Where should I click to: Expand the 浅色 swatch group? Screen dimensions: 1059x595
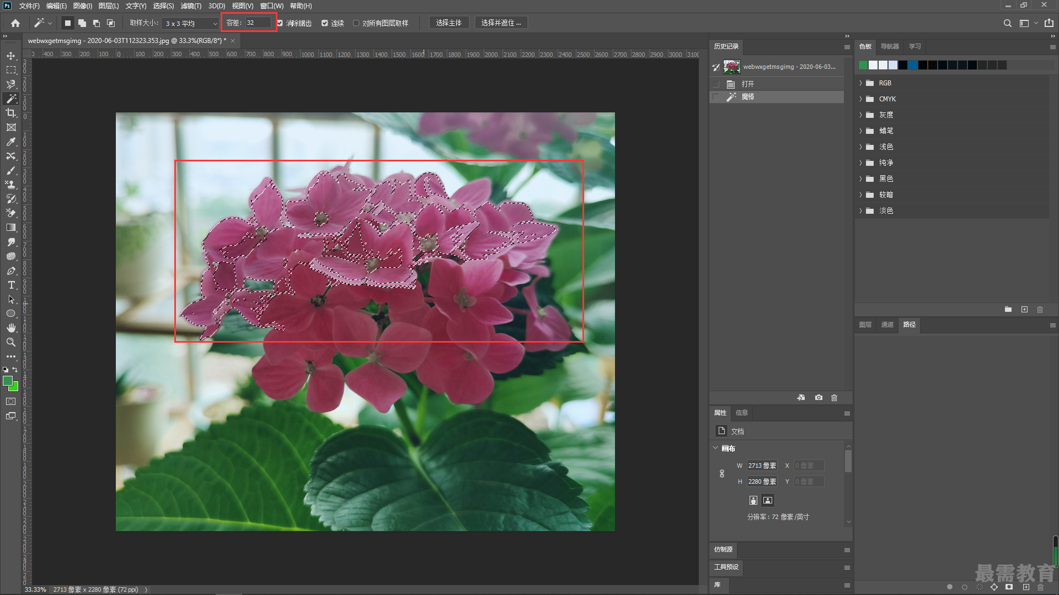(x=860, y=147)
